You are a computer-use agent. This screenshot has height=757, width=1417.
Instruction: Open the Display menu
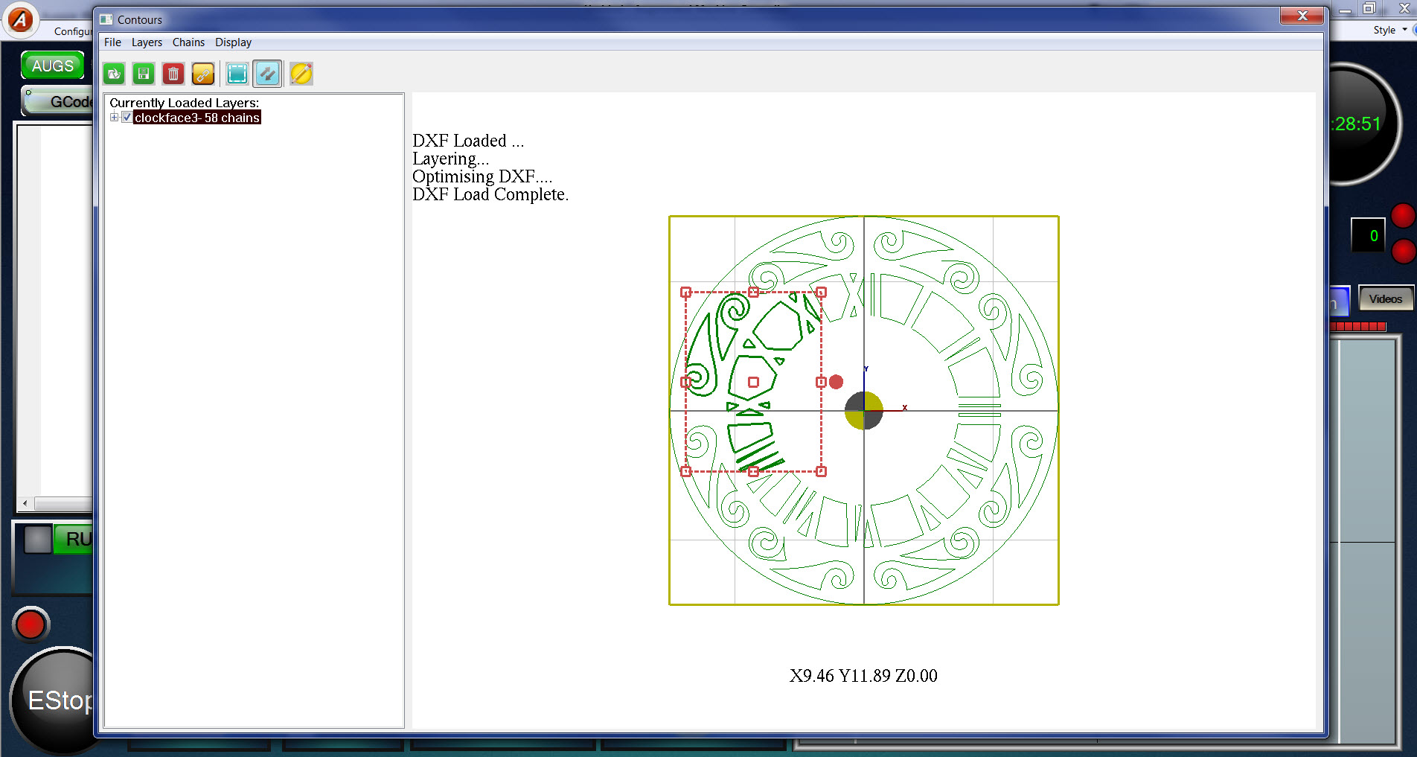click(x=233, y=42)
